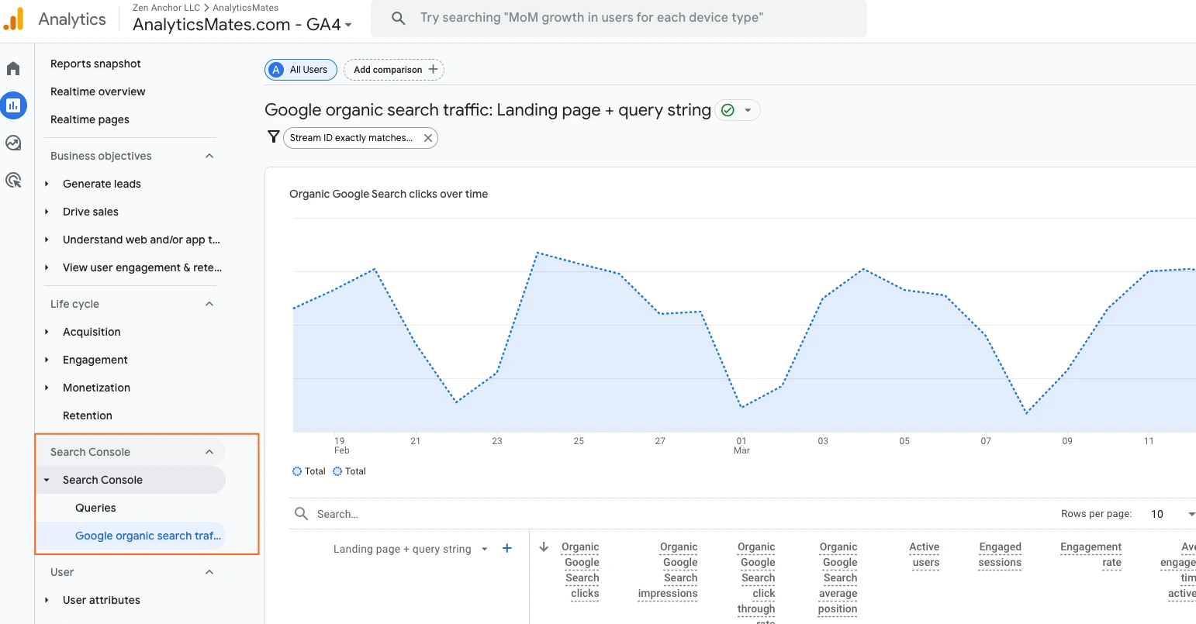Click Add comparison button
Image resolution: width=1196 pixels, height=624 pixels.
click(x=394, y=70)
